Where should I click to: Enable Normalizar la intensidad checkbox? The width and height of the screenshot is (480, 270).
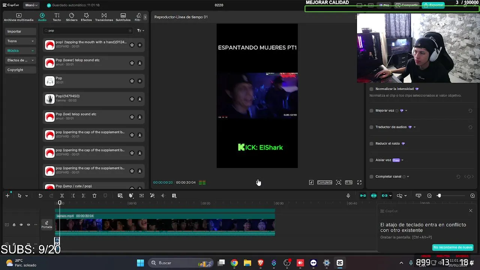point(371,89)
